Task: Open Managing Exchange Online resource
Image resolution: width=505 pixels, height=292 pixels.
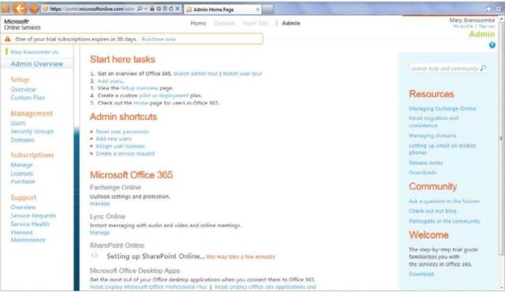Action: click(442, 108)
